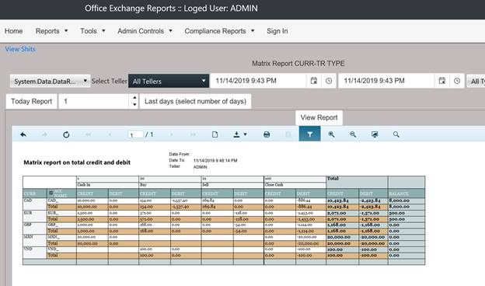Toggle the parameters filter funnel button
The image size is (485, 286).
click(309, 134)
